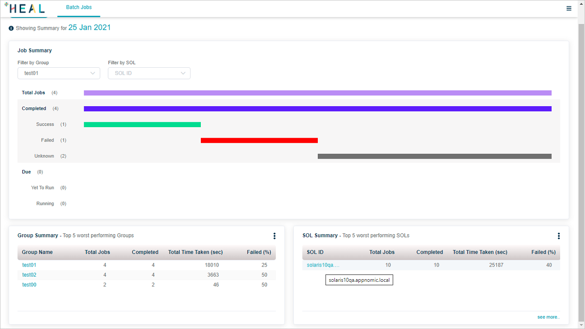The width and height of the screenshot is (585, 329).
Task: Click the gray Unknown bar
Action: point(434,156)
